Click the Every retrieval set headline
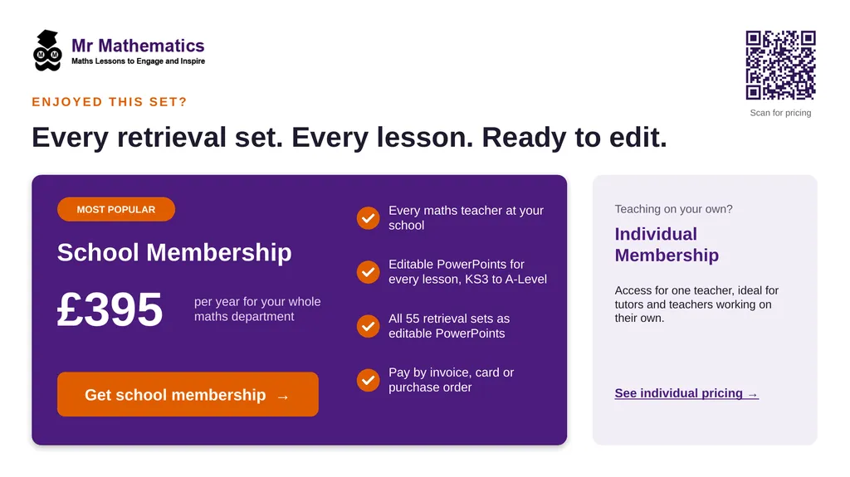The width and height of the screenshot is (850, 477). (349, 137)
